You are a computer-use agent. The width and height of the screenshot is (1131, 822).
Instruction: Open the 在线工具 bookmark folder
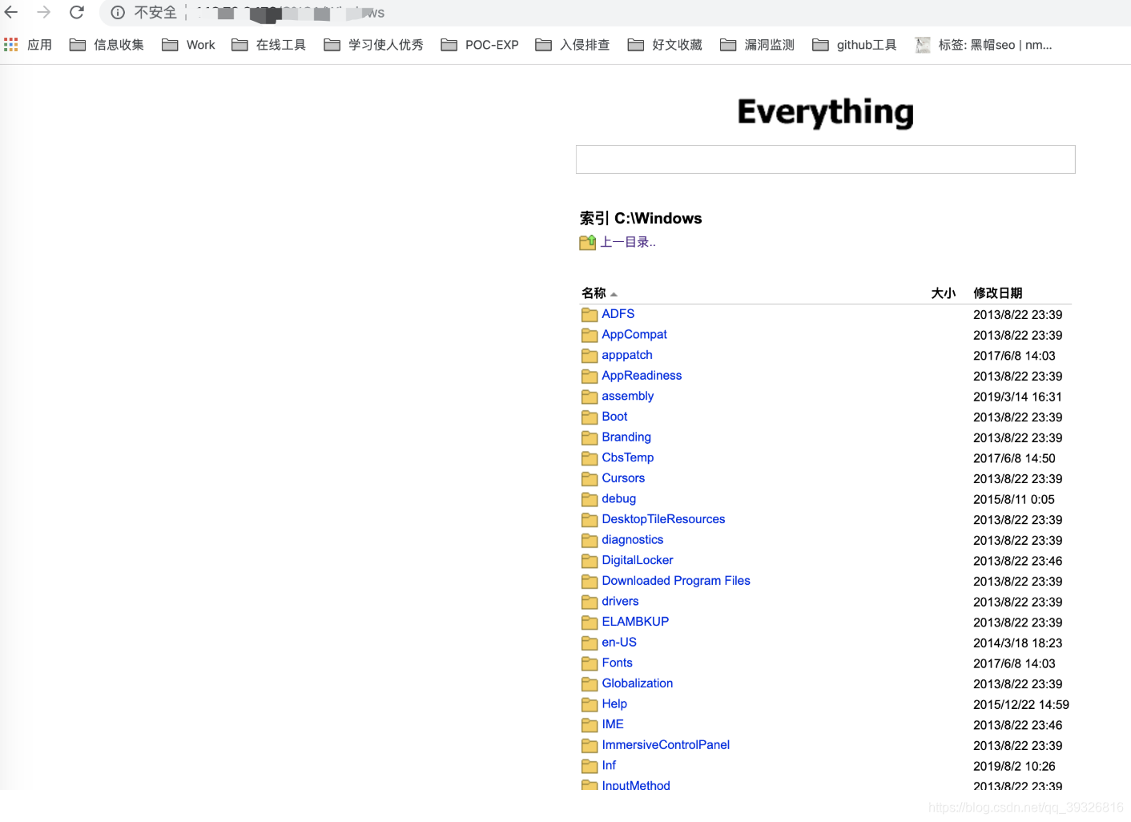click(268, 45)
